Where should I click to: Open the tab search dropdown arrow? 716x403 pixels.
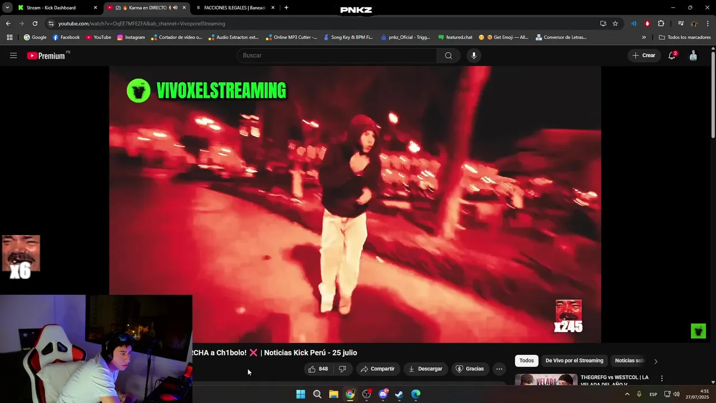point(7,8)
